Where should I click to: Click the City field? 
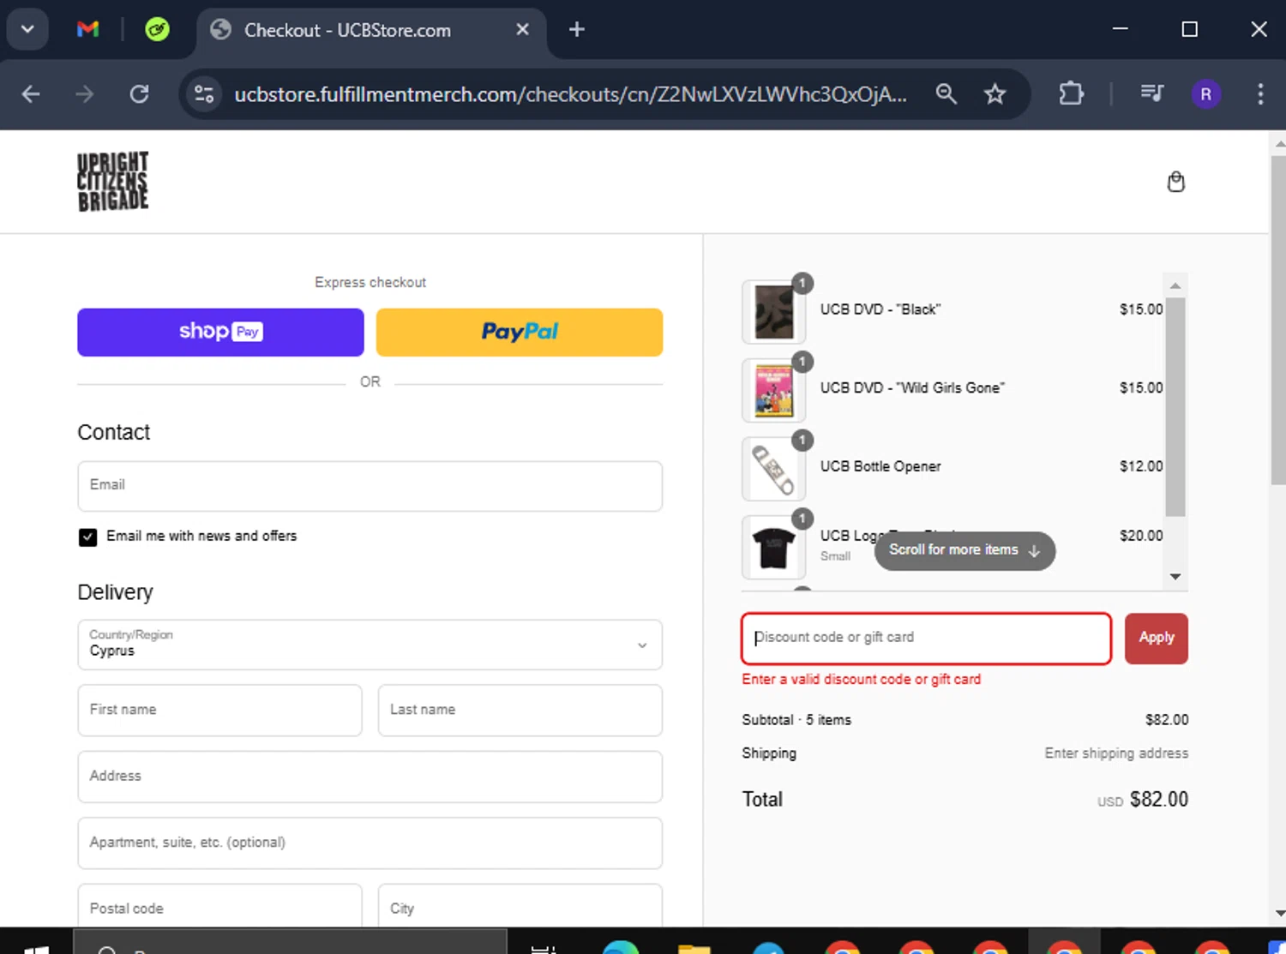tap(520, 906)
